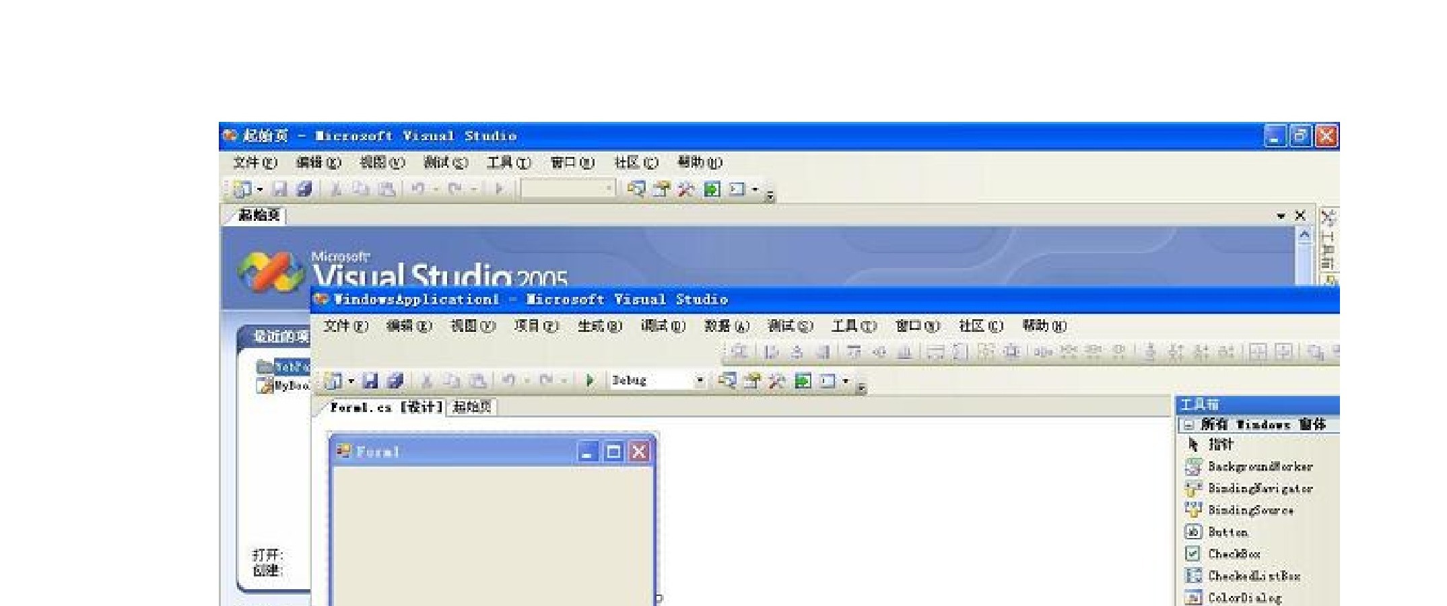Image resolution: width=1447 pixels, height=606 pixels.
Task: Open 文件(F) menu in WindowsApplication1 window
Action: 345,326
